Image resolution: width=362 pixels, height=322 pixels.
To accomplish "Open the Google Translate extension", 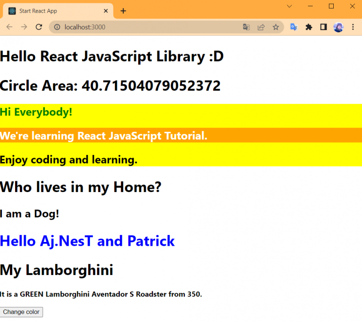I will (x=294, y=27).
